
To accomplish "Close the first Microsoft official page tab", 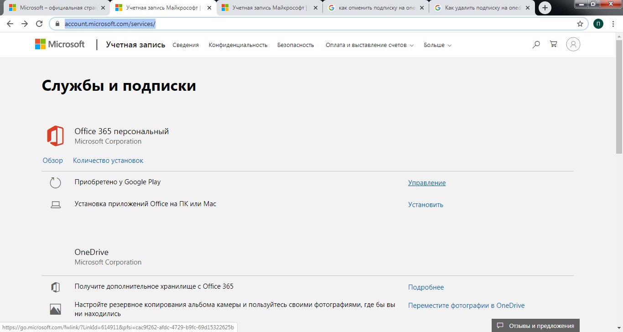I will 103,8.
